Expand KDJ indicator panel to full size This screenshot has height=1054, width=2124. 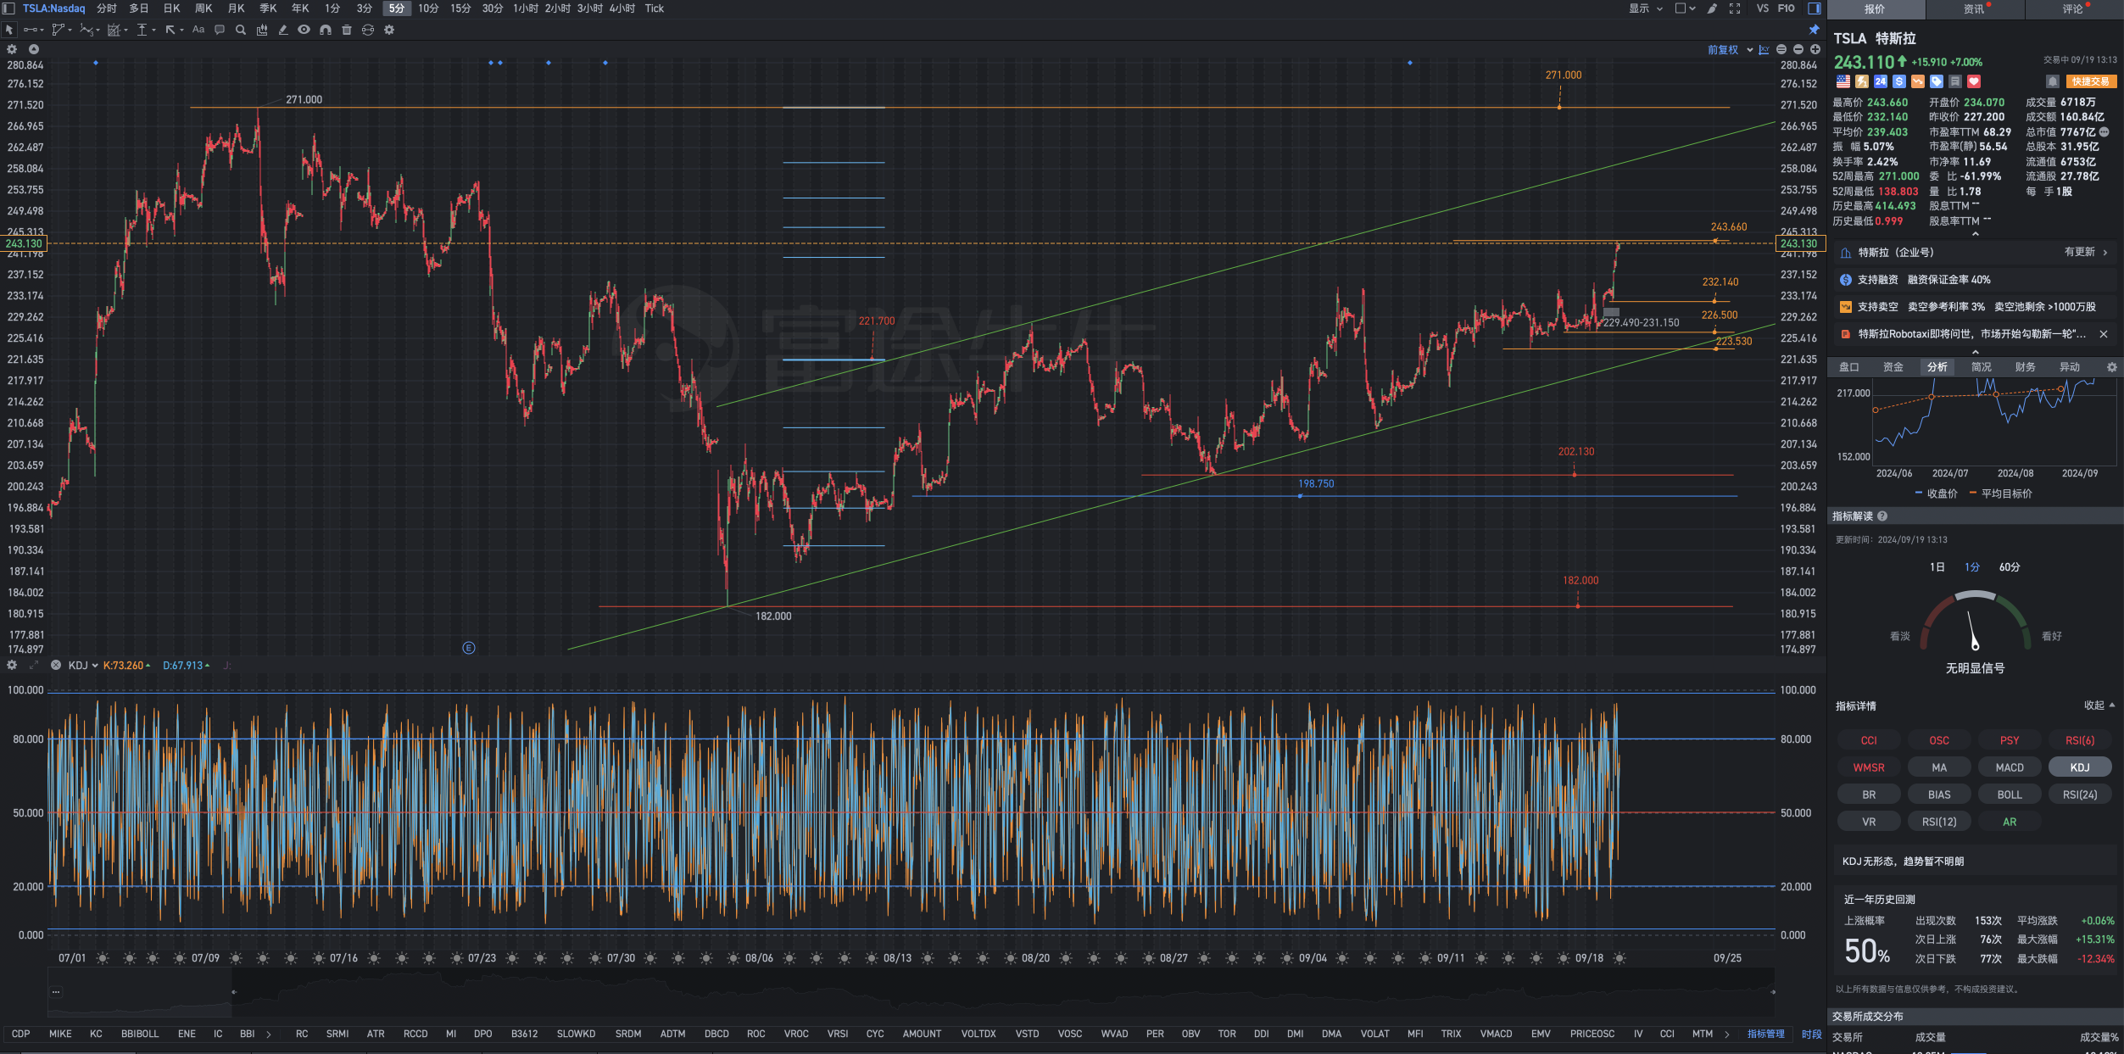[x=34, y=666]
